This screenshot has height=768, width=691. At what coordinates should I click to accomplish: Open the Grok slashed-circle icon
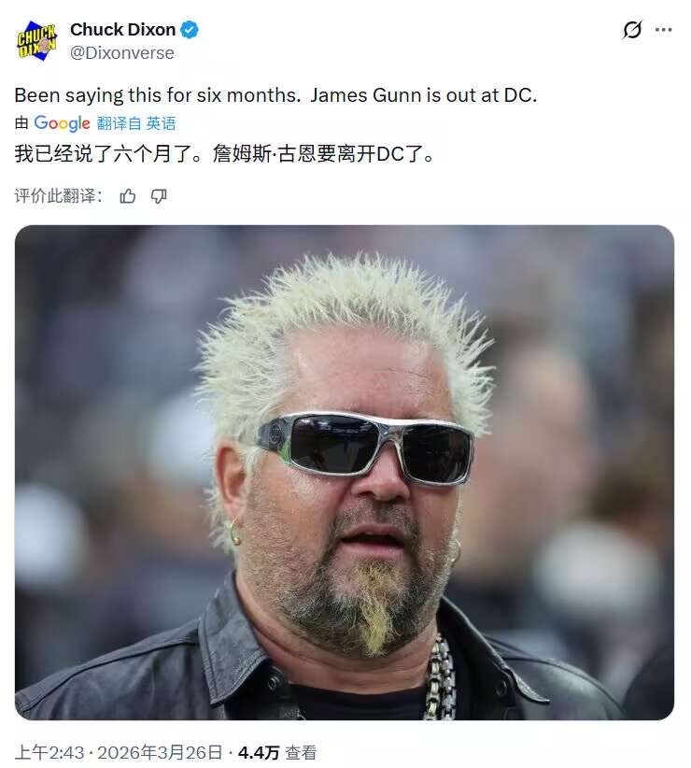(x=632, y=30)
